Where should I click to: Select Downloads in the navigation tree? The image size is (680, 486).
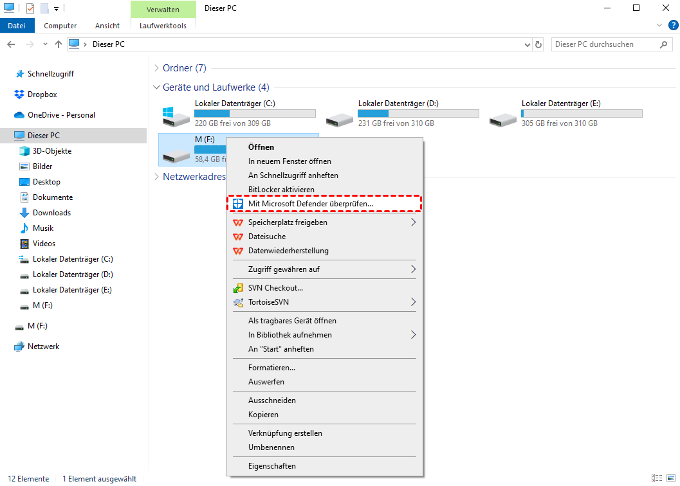click(x=51, y=213)
